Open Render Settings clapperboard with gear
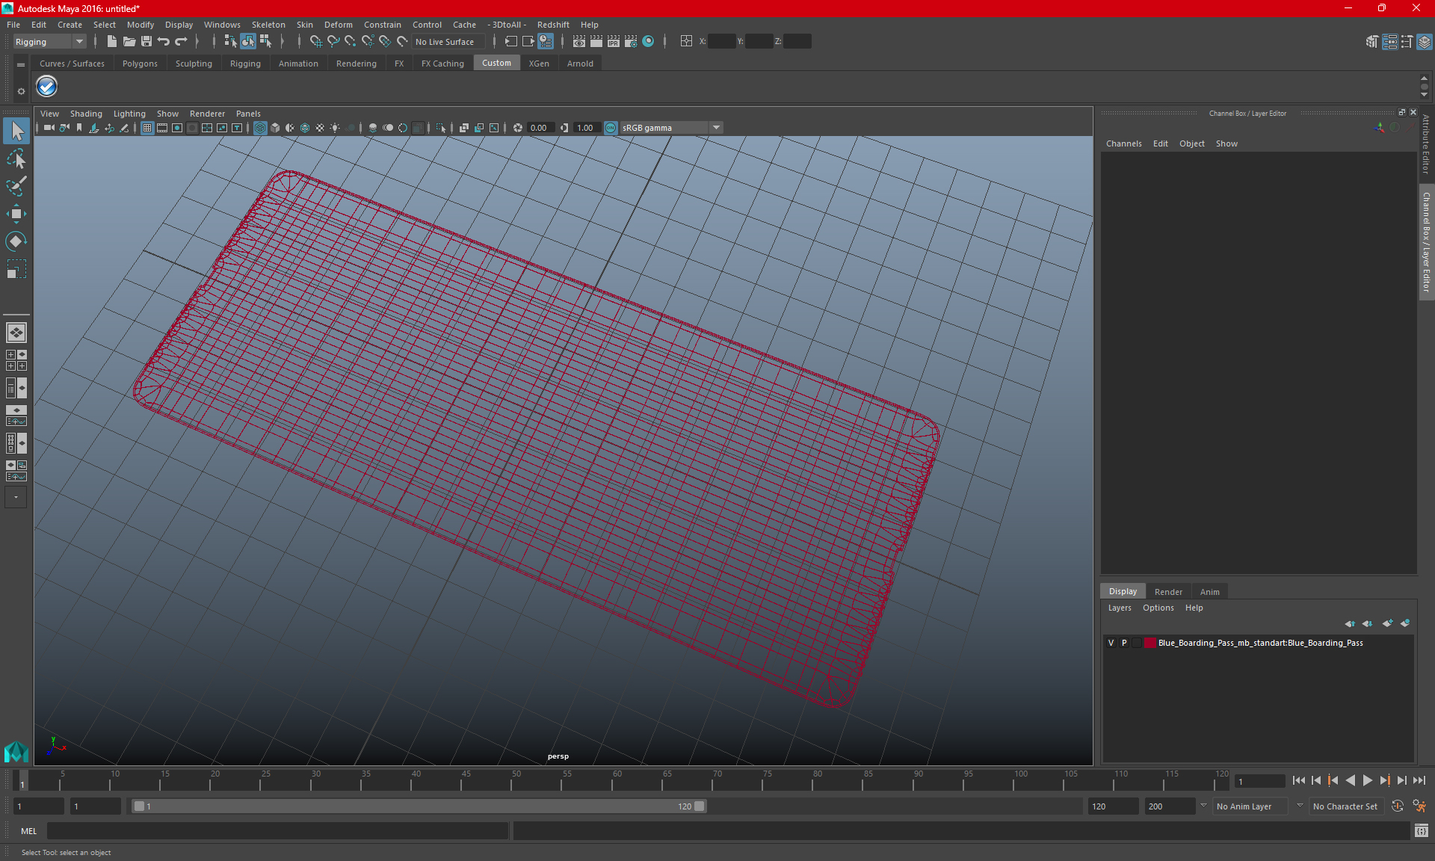The height and width of the screenshot is (861, 1435). (x=631, y=42)
